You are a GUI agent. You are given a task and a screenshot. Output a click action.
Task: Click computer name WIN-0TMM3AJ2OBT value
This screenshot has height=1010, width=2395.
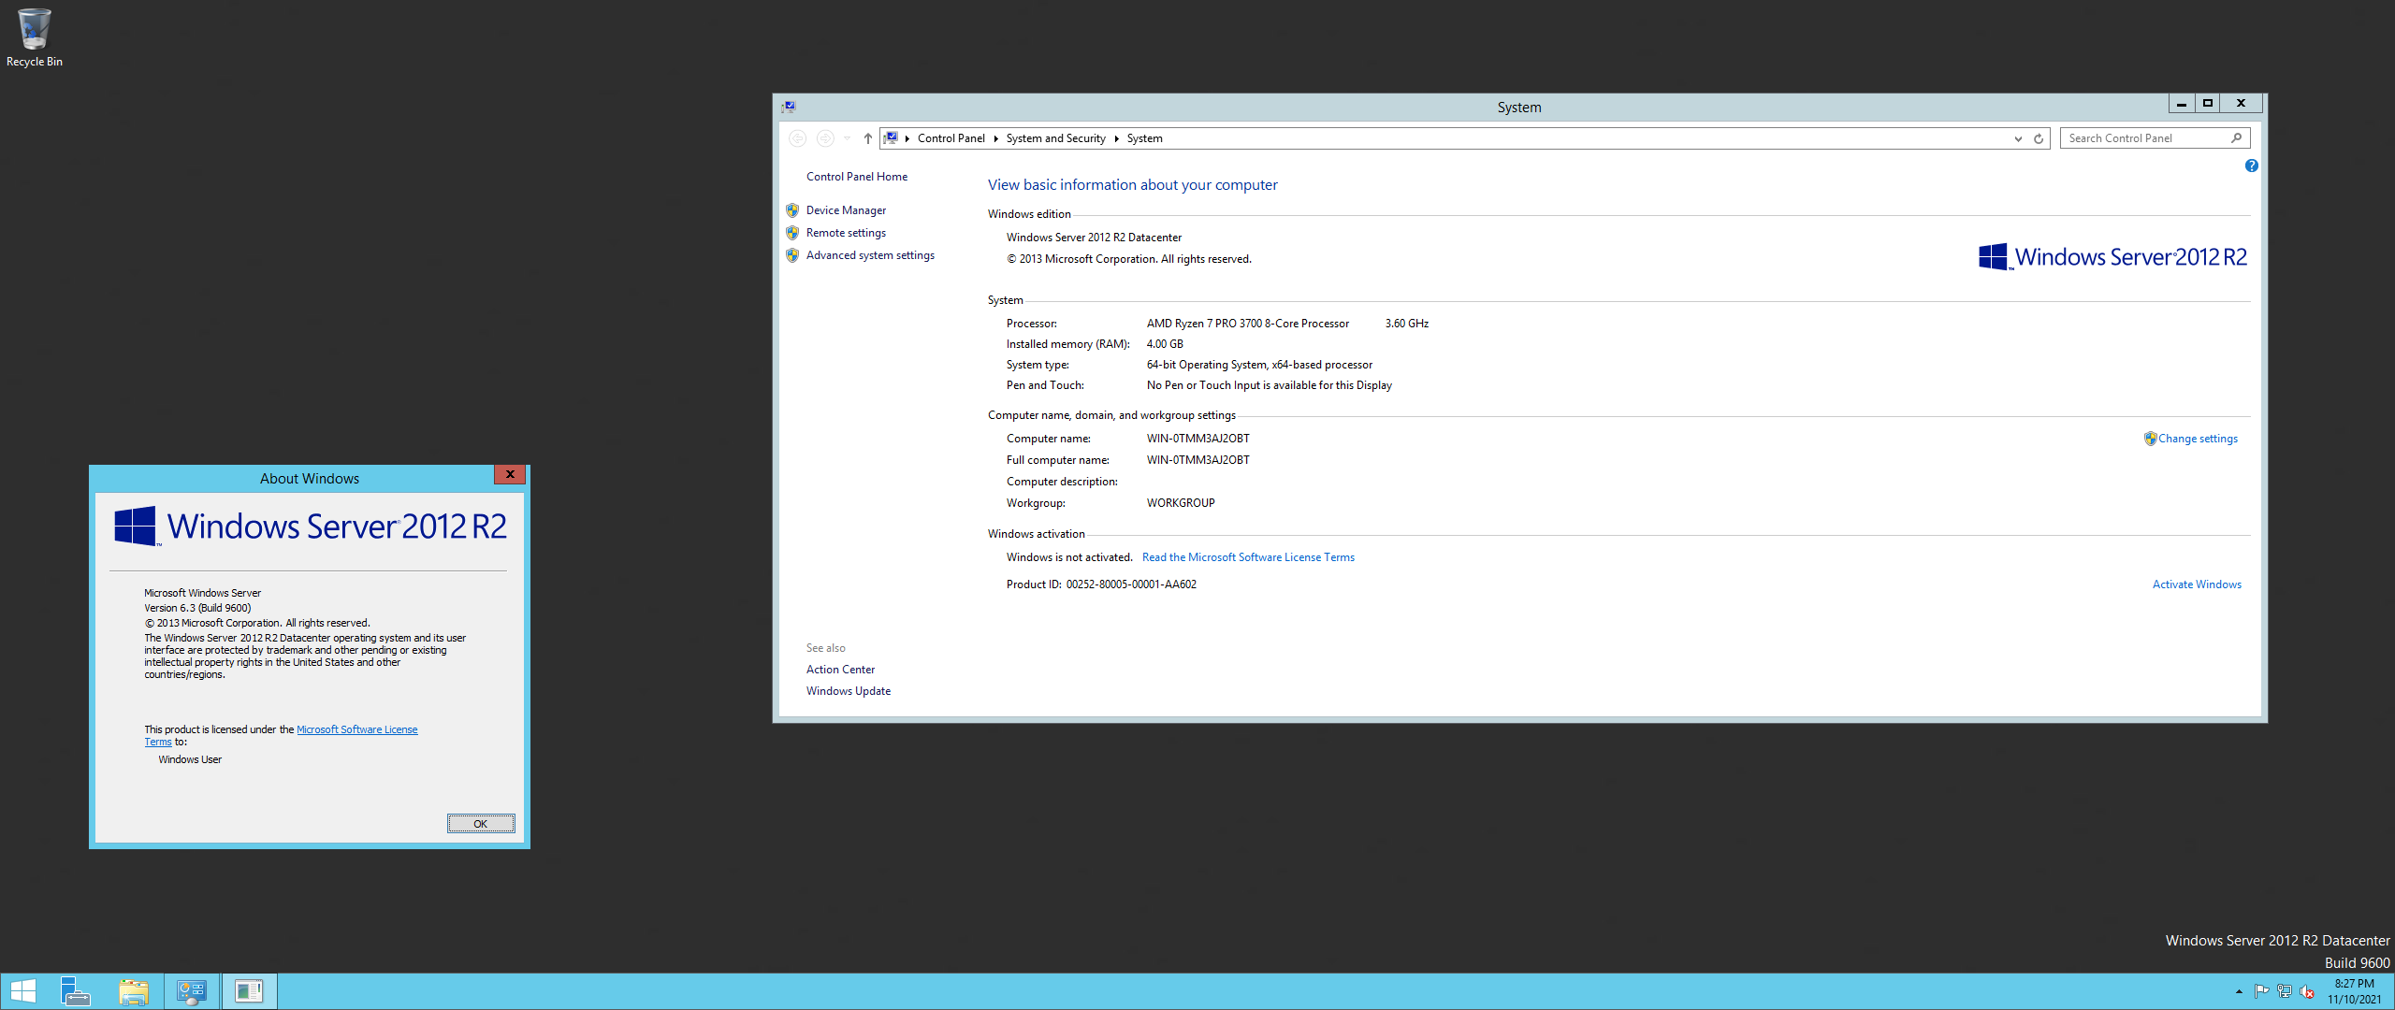[1197, 439]
